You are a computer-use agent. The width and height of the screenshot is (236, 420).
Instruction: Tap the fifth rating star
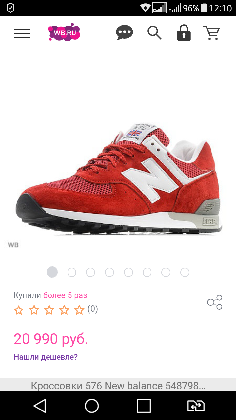pos(79,310)
